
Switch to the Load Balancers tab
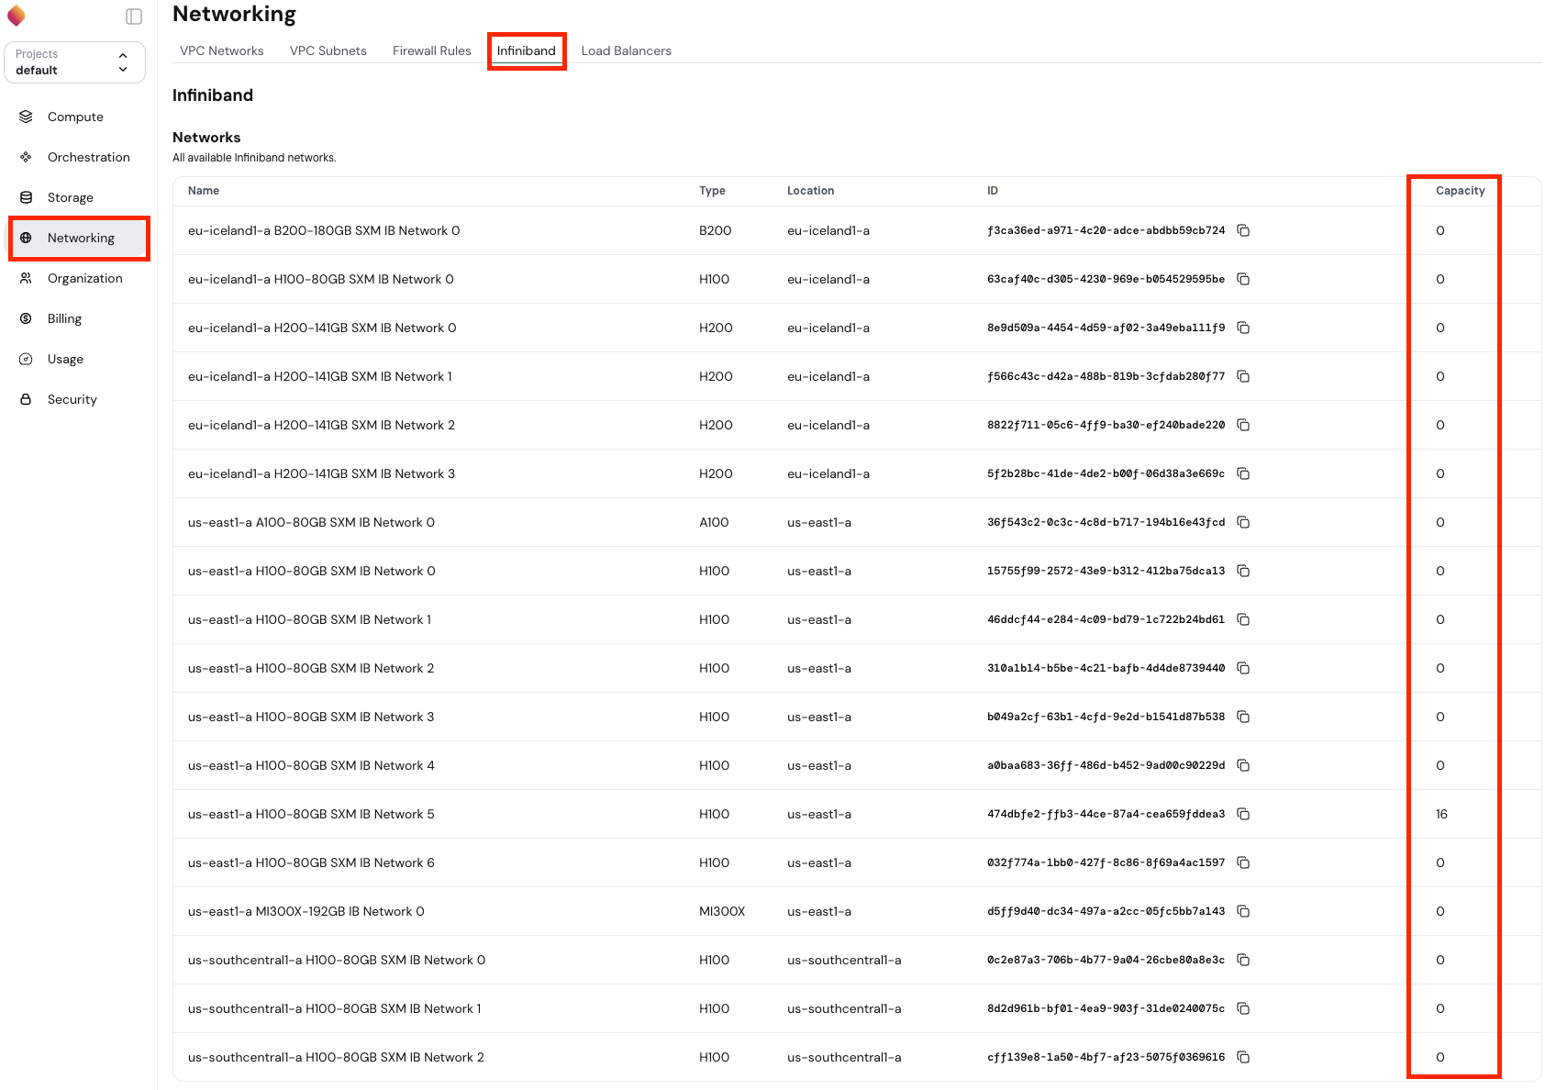coord(627,50)
